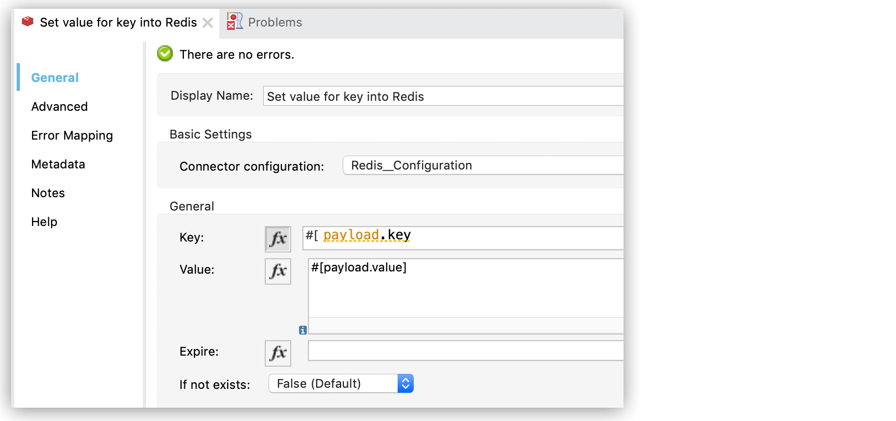Open the Notes section
This screenshot has width=896, height=421.
(48, 193)
